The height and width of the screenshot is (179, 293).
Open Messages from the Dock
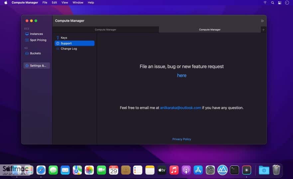pyautogui.click(x=53, y=170)
